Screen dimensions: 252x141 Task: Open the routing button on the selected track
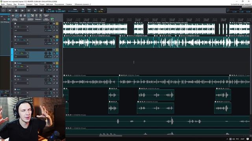pos(57,57)
